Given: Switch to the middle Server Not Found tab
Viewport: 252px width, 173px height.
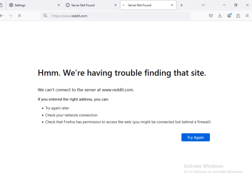Looking at the screenshot, I should coord(91,5).
